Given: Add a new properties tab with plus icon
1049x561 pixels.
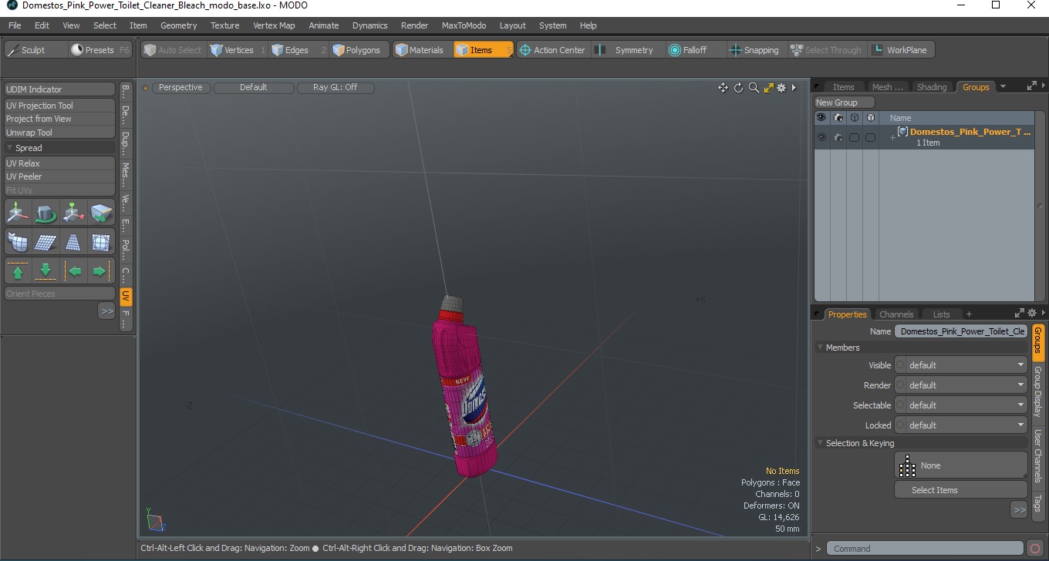Looking at the screenshot, I should click(969, 314).
